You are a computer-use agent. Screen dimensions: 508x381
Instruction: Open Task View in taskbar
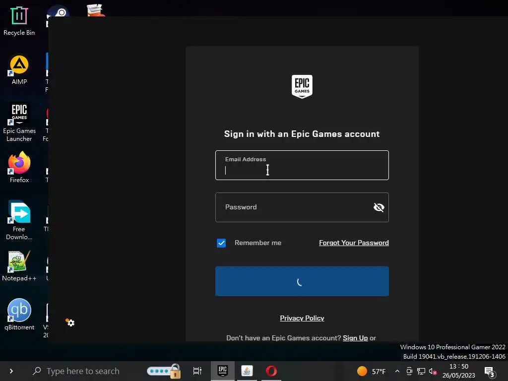[197, 371]
